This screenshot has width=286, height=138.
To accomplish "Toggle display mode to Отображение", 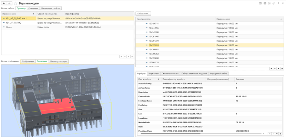I will tap(28, 61).
